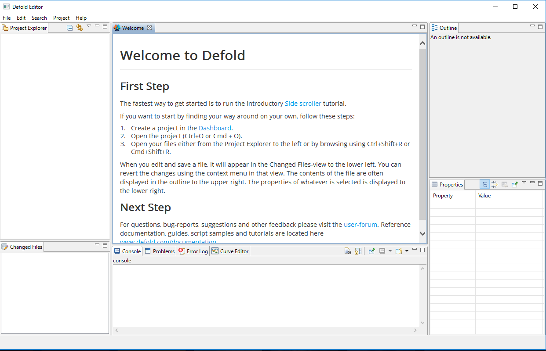The width and height of the screenshot is (546, 351).
Task: Maximize the Properties panel
Action: point(540,183)
